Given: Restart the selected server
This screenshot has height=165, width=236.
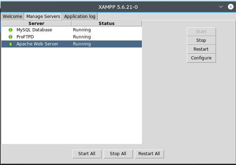Looking at the screenshot, I should (201, 49).
